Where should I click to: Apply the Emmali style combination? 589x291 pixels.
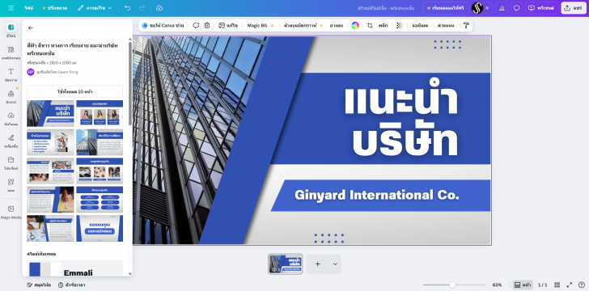tap(74, 268)
